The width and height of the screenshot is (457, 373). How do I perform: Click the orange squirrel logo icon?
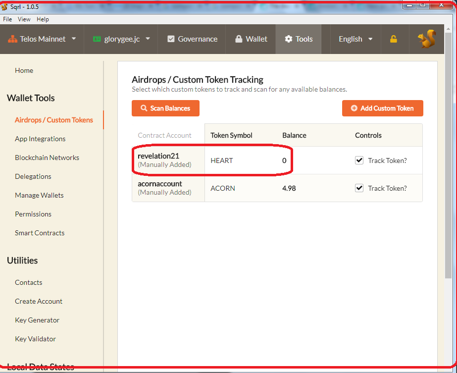click(x=427, y=39)
